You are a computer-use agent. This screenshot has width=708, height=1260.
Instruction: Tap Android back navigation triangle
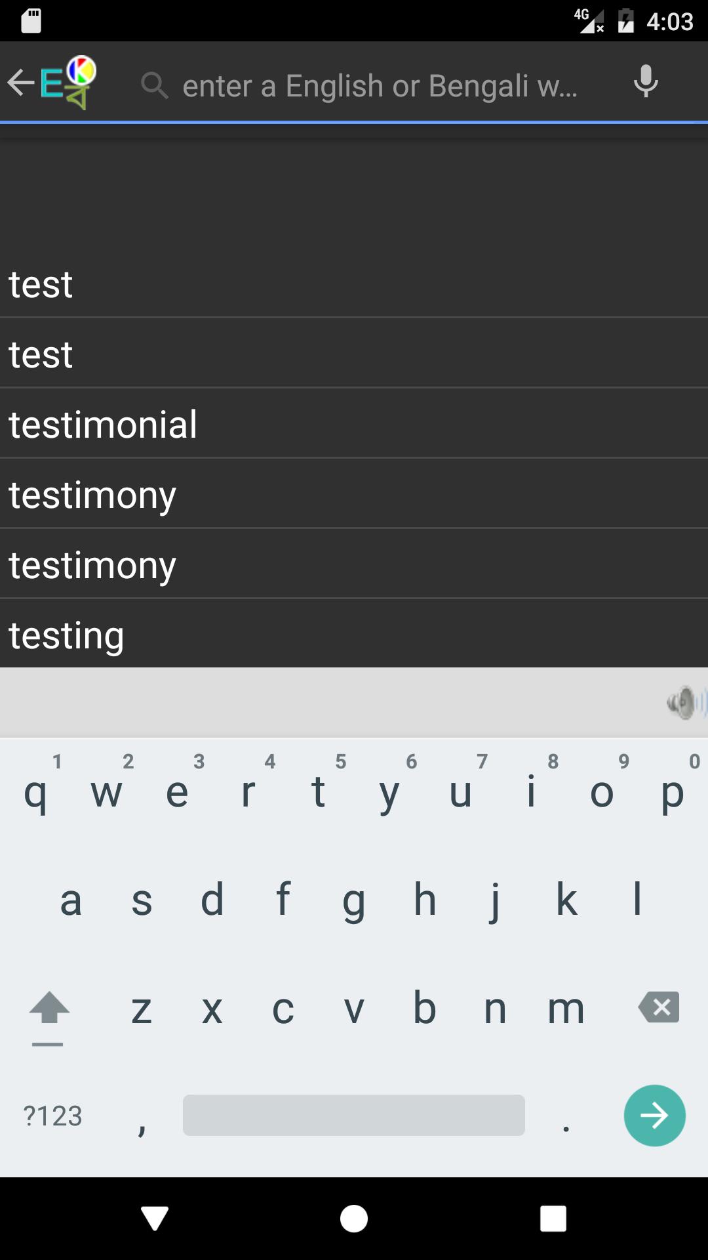coord(155,1219)
